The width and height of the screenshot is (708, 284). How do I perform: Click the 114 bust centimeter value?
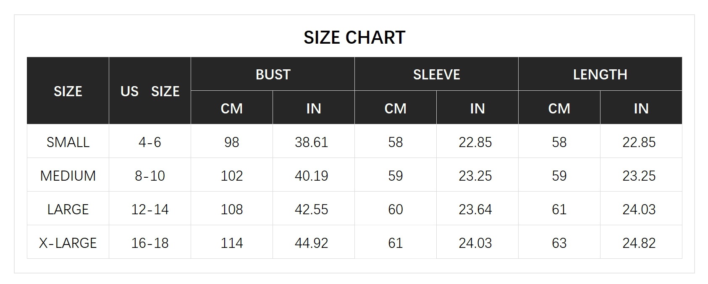[x=231, y=243]
